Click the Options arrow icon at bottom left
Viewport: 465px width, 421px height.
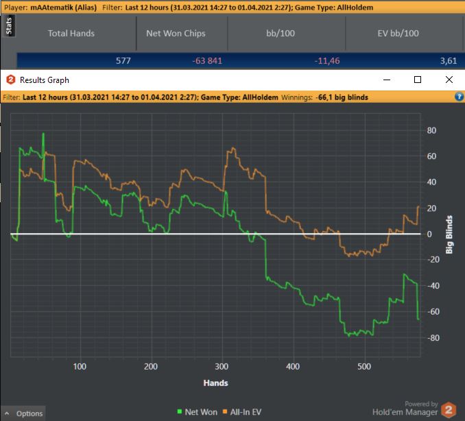coord(8,413)
